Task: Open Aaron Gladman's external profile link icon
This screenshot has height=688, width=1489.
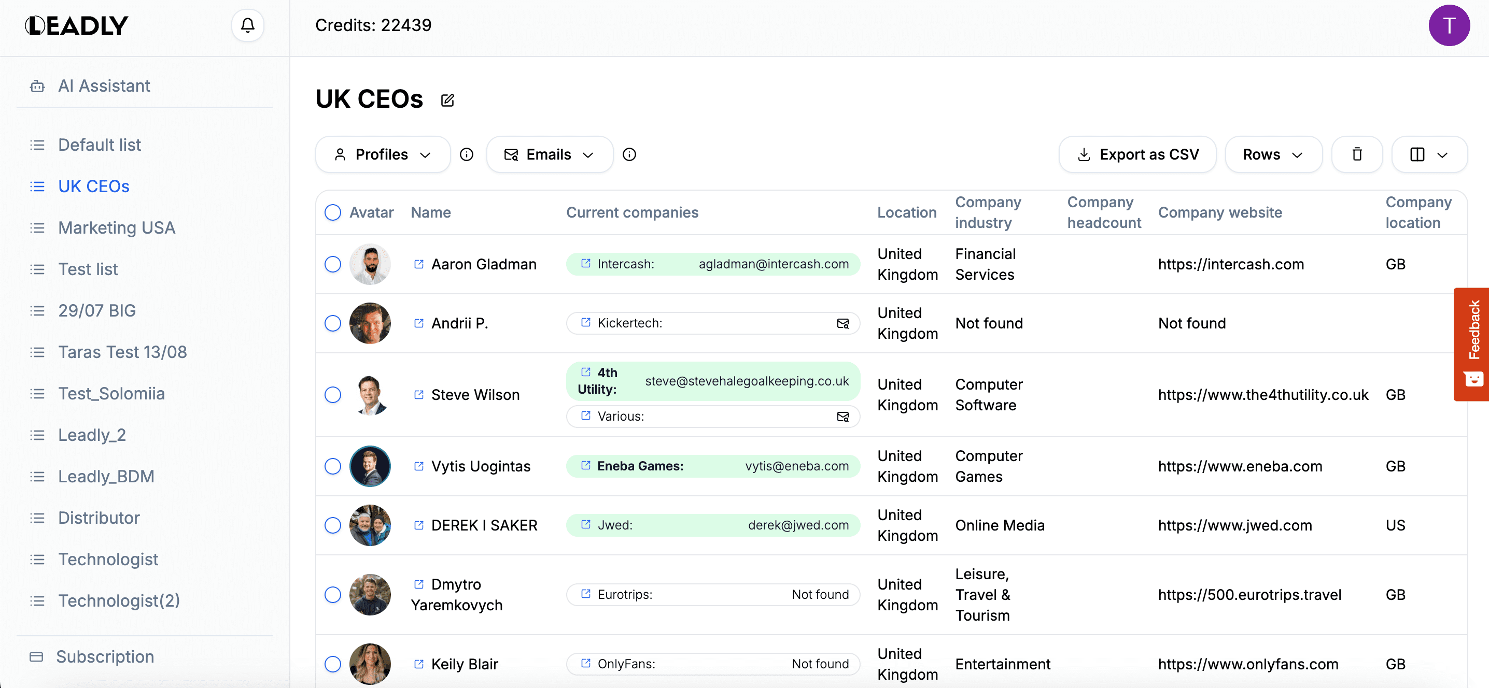Action: 419,264
